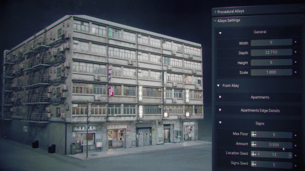Click the Width label text
Screen dimensions: 305x171
[x=243, y=43]
